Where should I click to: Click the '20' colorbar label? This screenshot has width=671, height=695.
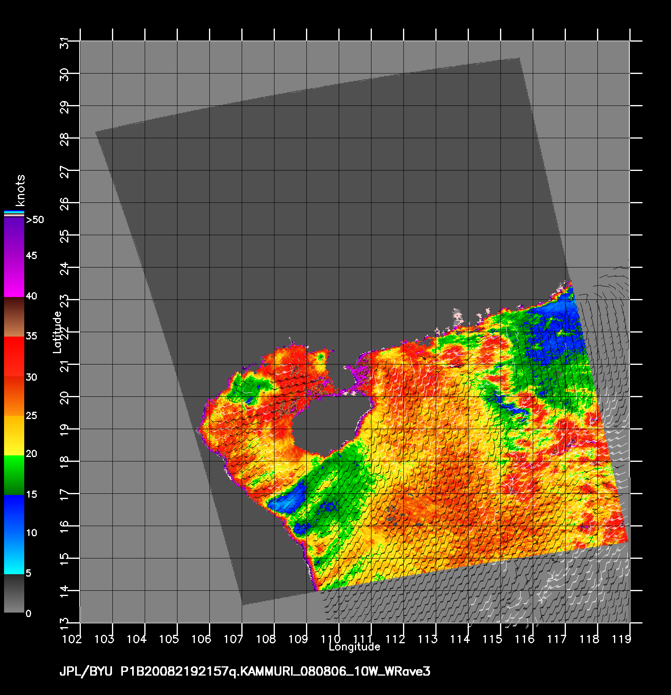(31, 454)
